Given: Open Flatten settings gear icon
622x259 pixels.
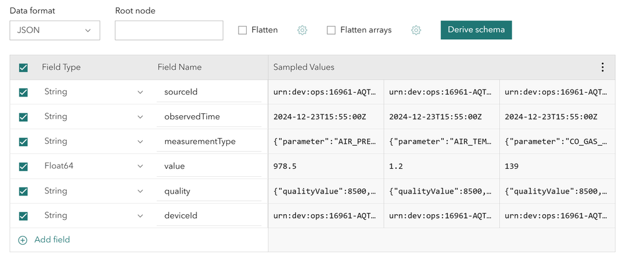Looking at the screenshot, I should click(x=302, y=30).
